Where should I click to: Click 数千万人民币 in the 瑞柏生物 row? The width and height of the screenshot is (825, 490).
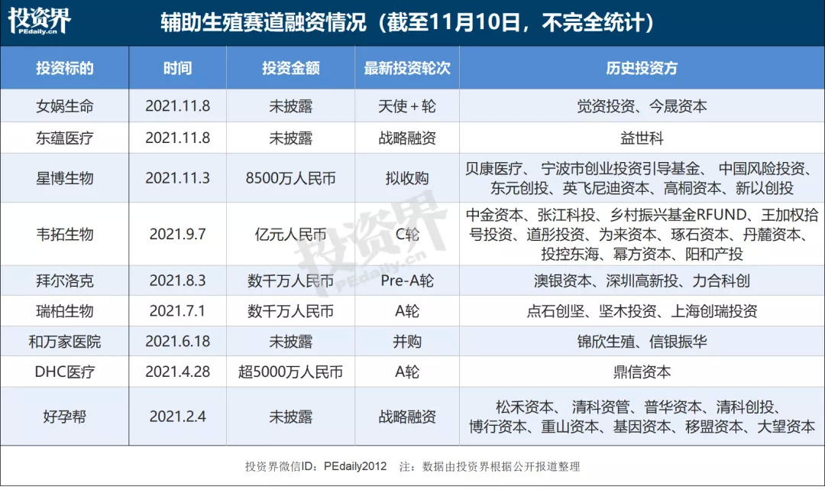(291, 311)
